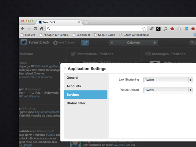Screen dimensions: 196x147
Task: Select the Global Filter settings tab
Action: pos(86,103)
